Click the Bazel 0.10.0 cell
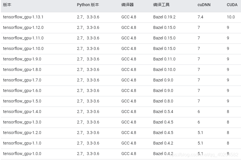 tap(164, 70)
